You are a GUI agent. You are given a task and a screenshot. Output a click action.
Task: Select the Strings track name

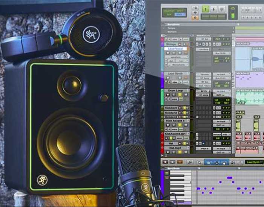click(171, 44)
